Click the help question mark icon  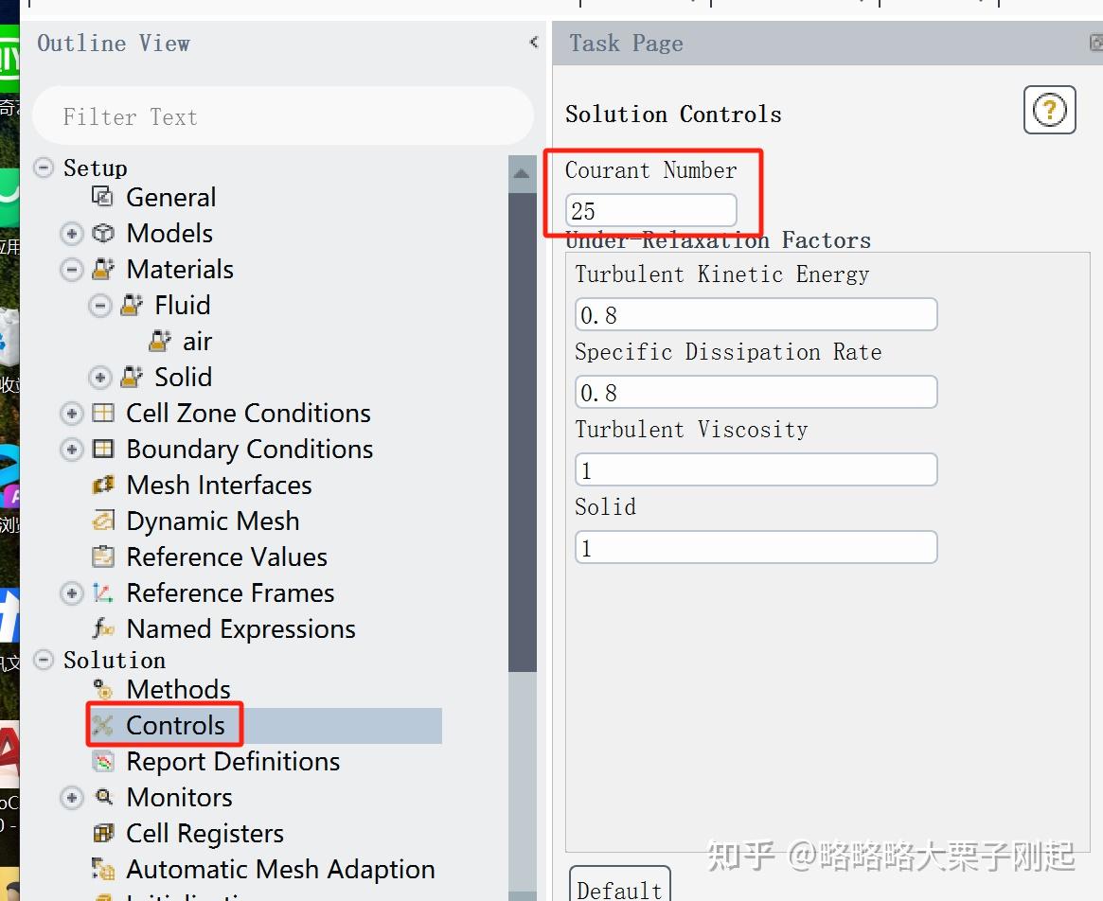1049,110
